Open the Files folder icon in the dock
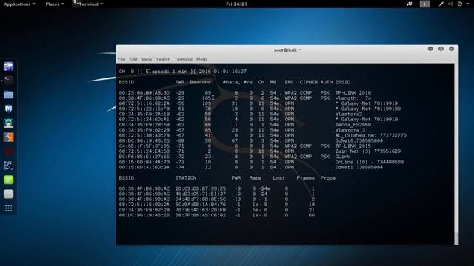 pyautogui.click(x=8, y=95)
